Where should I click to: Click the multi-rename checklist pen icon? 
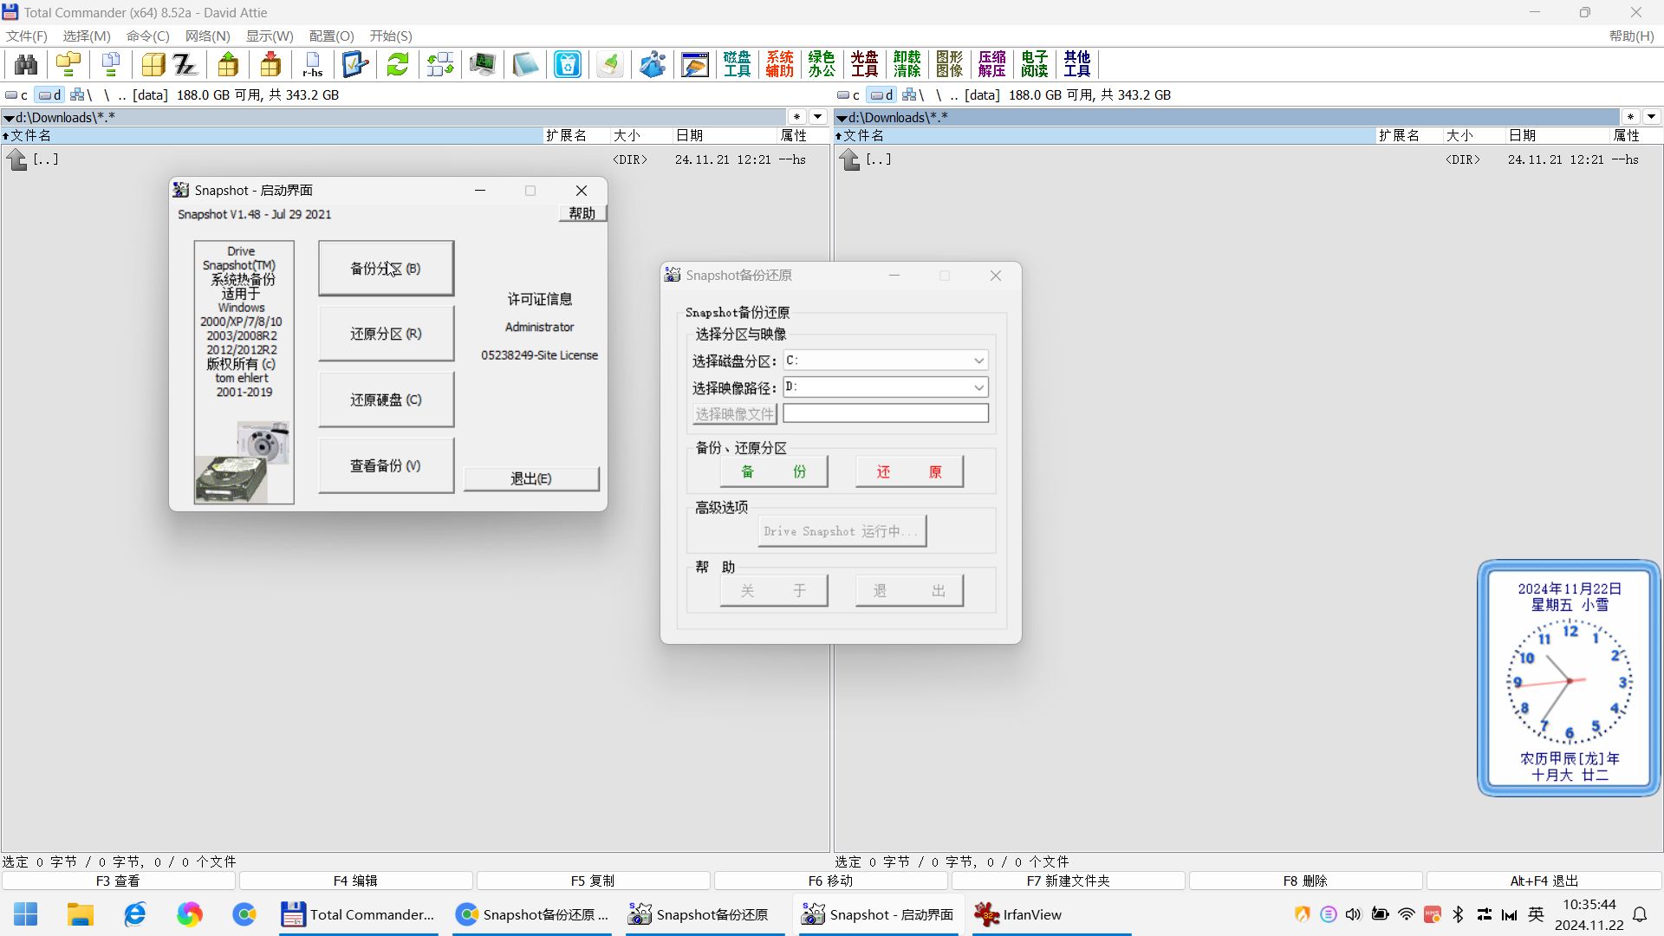point(355,64)
